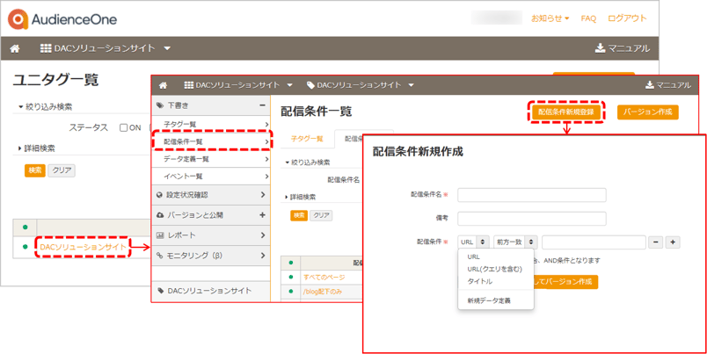Click ログアウト link

point(627,18)
